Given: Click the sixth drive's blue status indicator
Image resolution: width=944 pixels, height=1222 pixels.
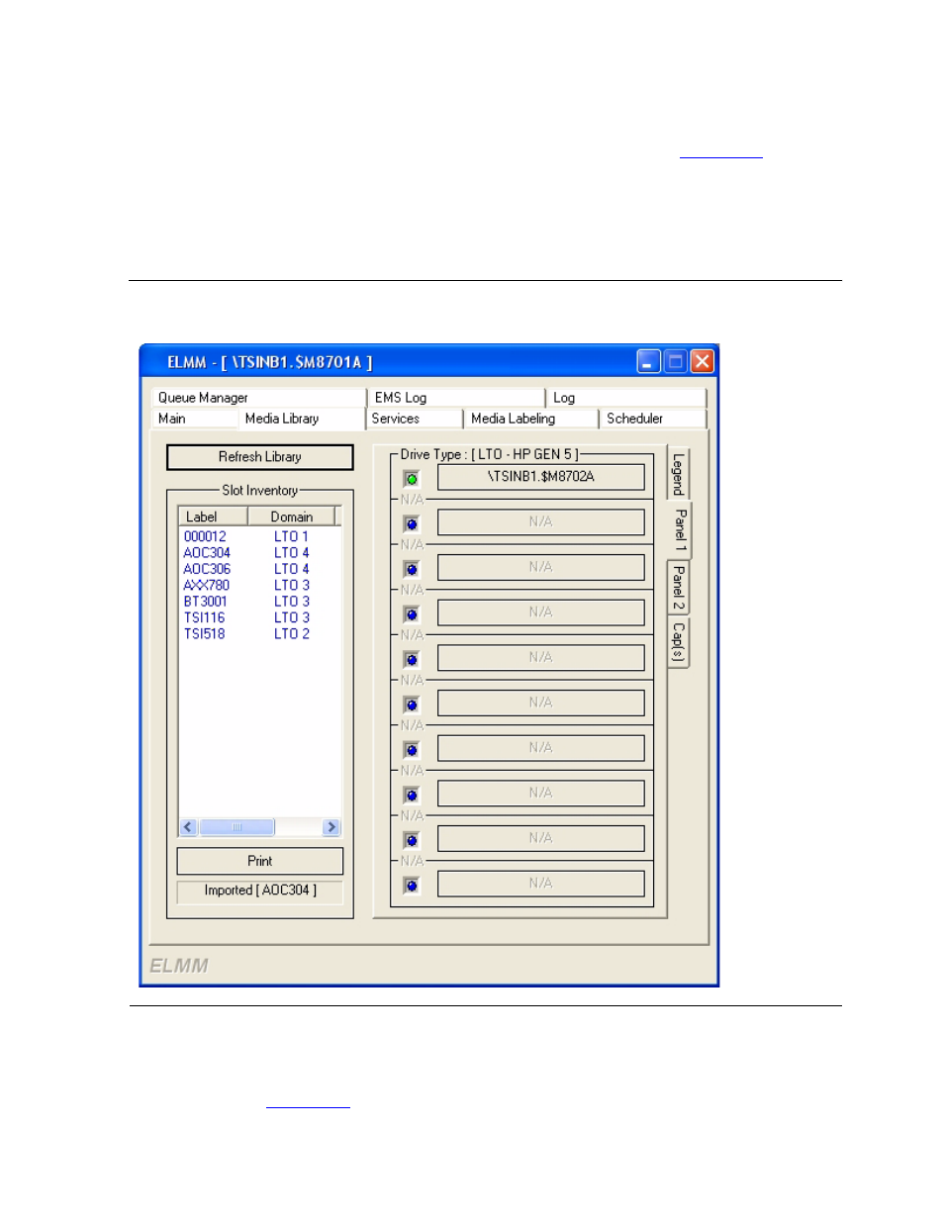Looking at the screenshot, I should (x=412, y=705).
